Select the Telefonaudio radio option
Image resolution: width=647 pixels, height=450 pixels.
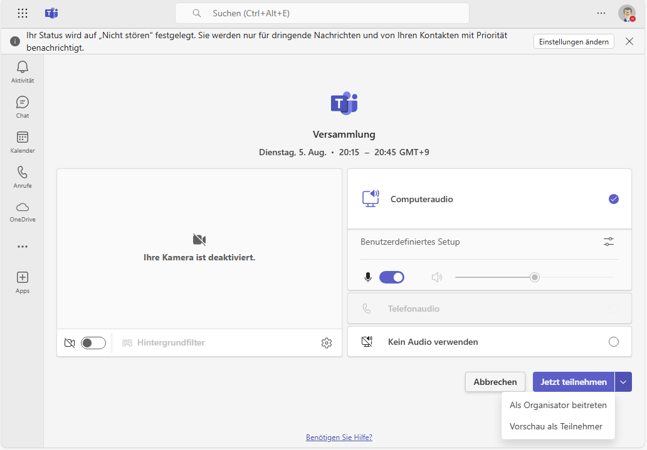tap(614, 309)
